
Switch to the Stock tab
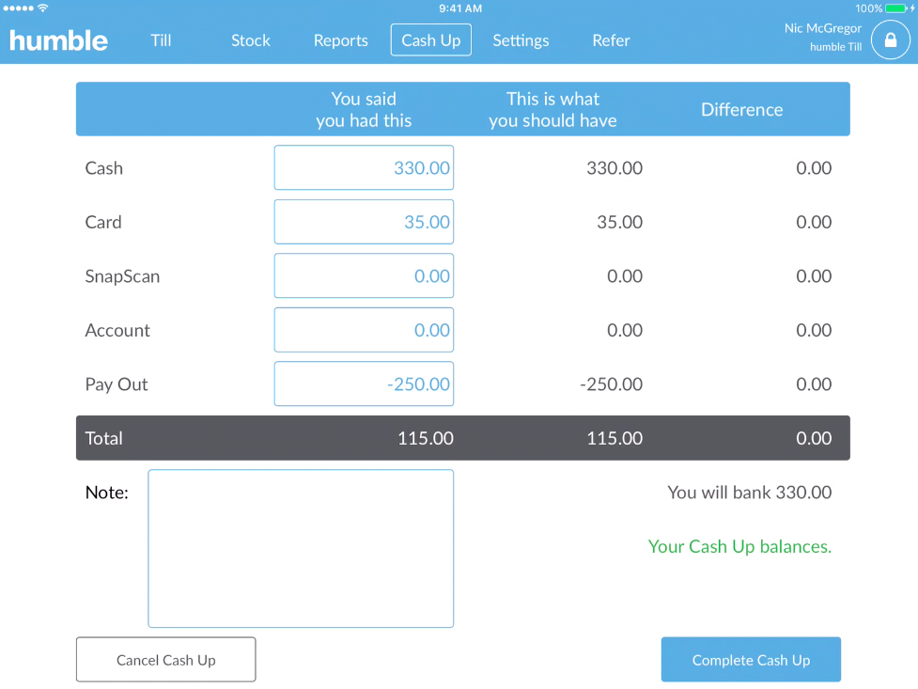(251, 40)
